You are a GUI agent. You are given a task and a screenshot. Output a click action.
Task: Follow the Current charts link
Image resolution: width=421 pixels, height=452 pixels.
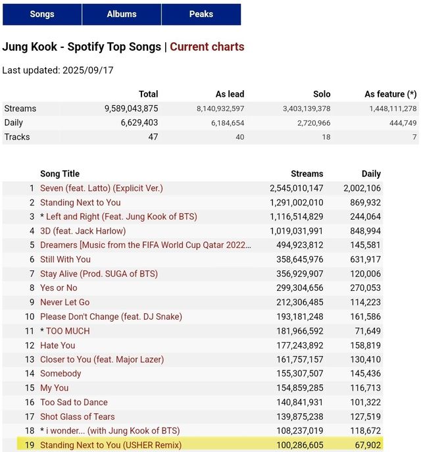point(207,47)
